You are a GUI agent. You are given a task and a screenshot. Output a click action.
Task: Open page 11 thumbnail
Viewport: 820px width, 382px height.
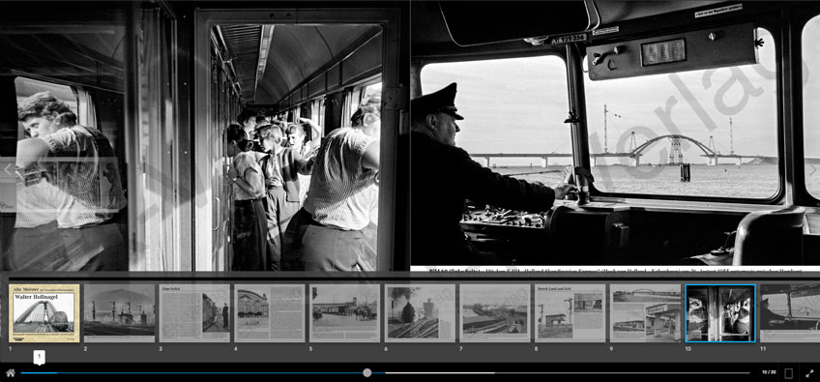coord(790,313)
